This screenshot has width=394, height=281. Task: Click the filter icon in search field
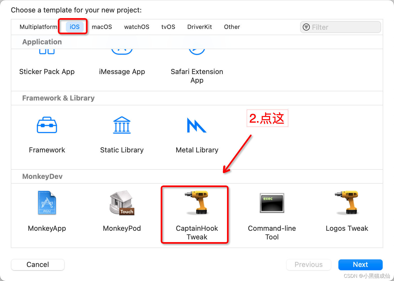306,27
